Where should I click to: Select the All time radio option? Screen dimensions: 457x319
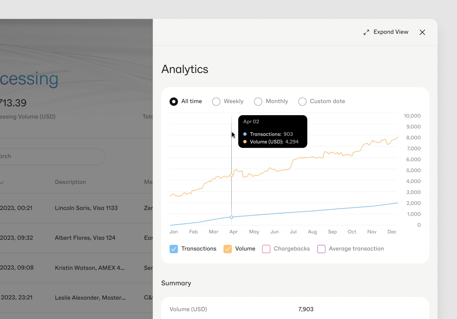coord(174,102)
